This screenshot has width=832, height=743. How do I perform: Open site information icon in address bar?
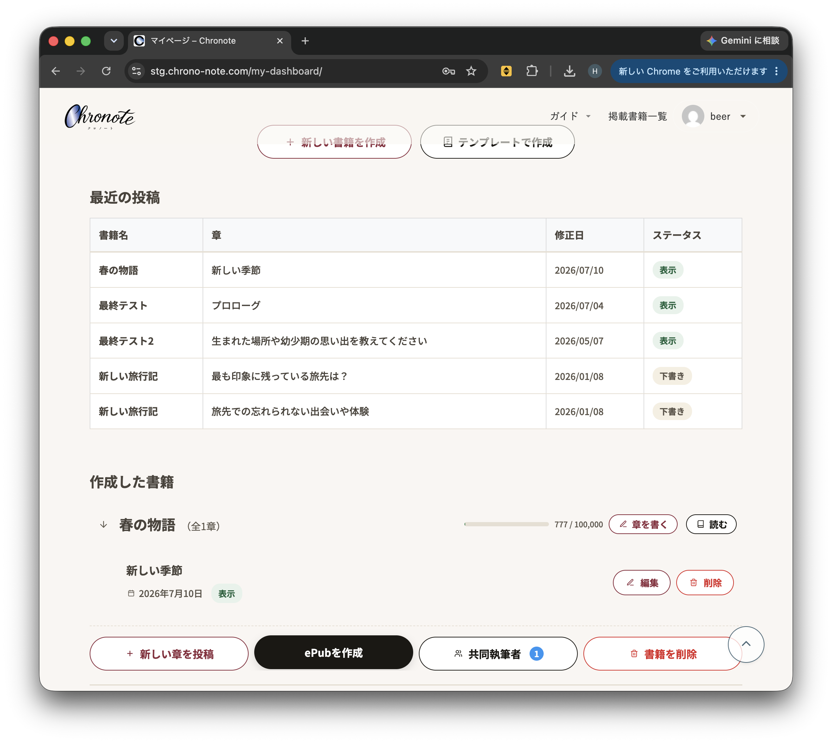click(x=136, y=71)
